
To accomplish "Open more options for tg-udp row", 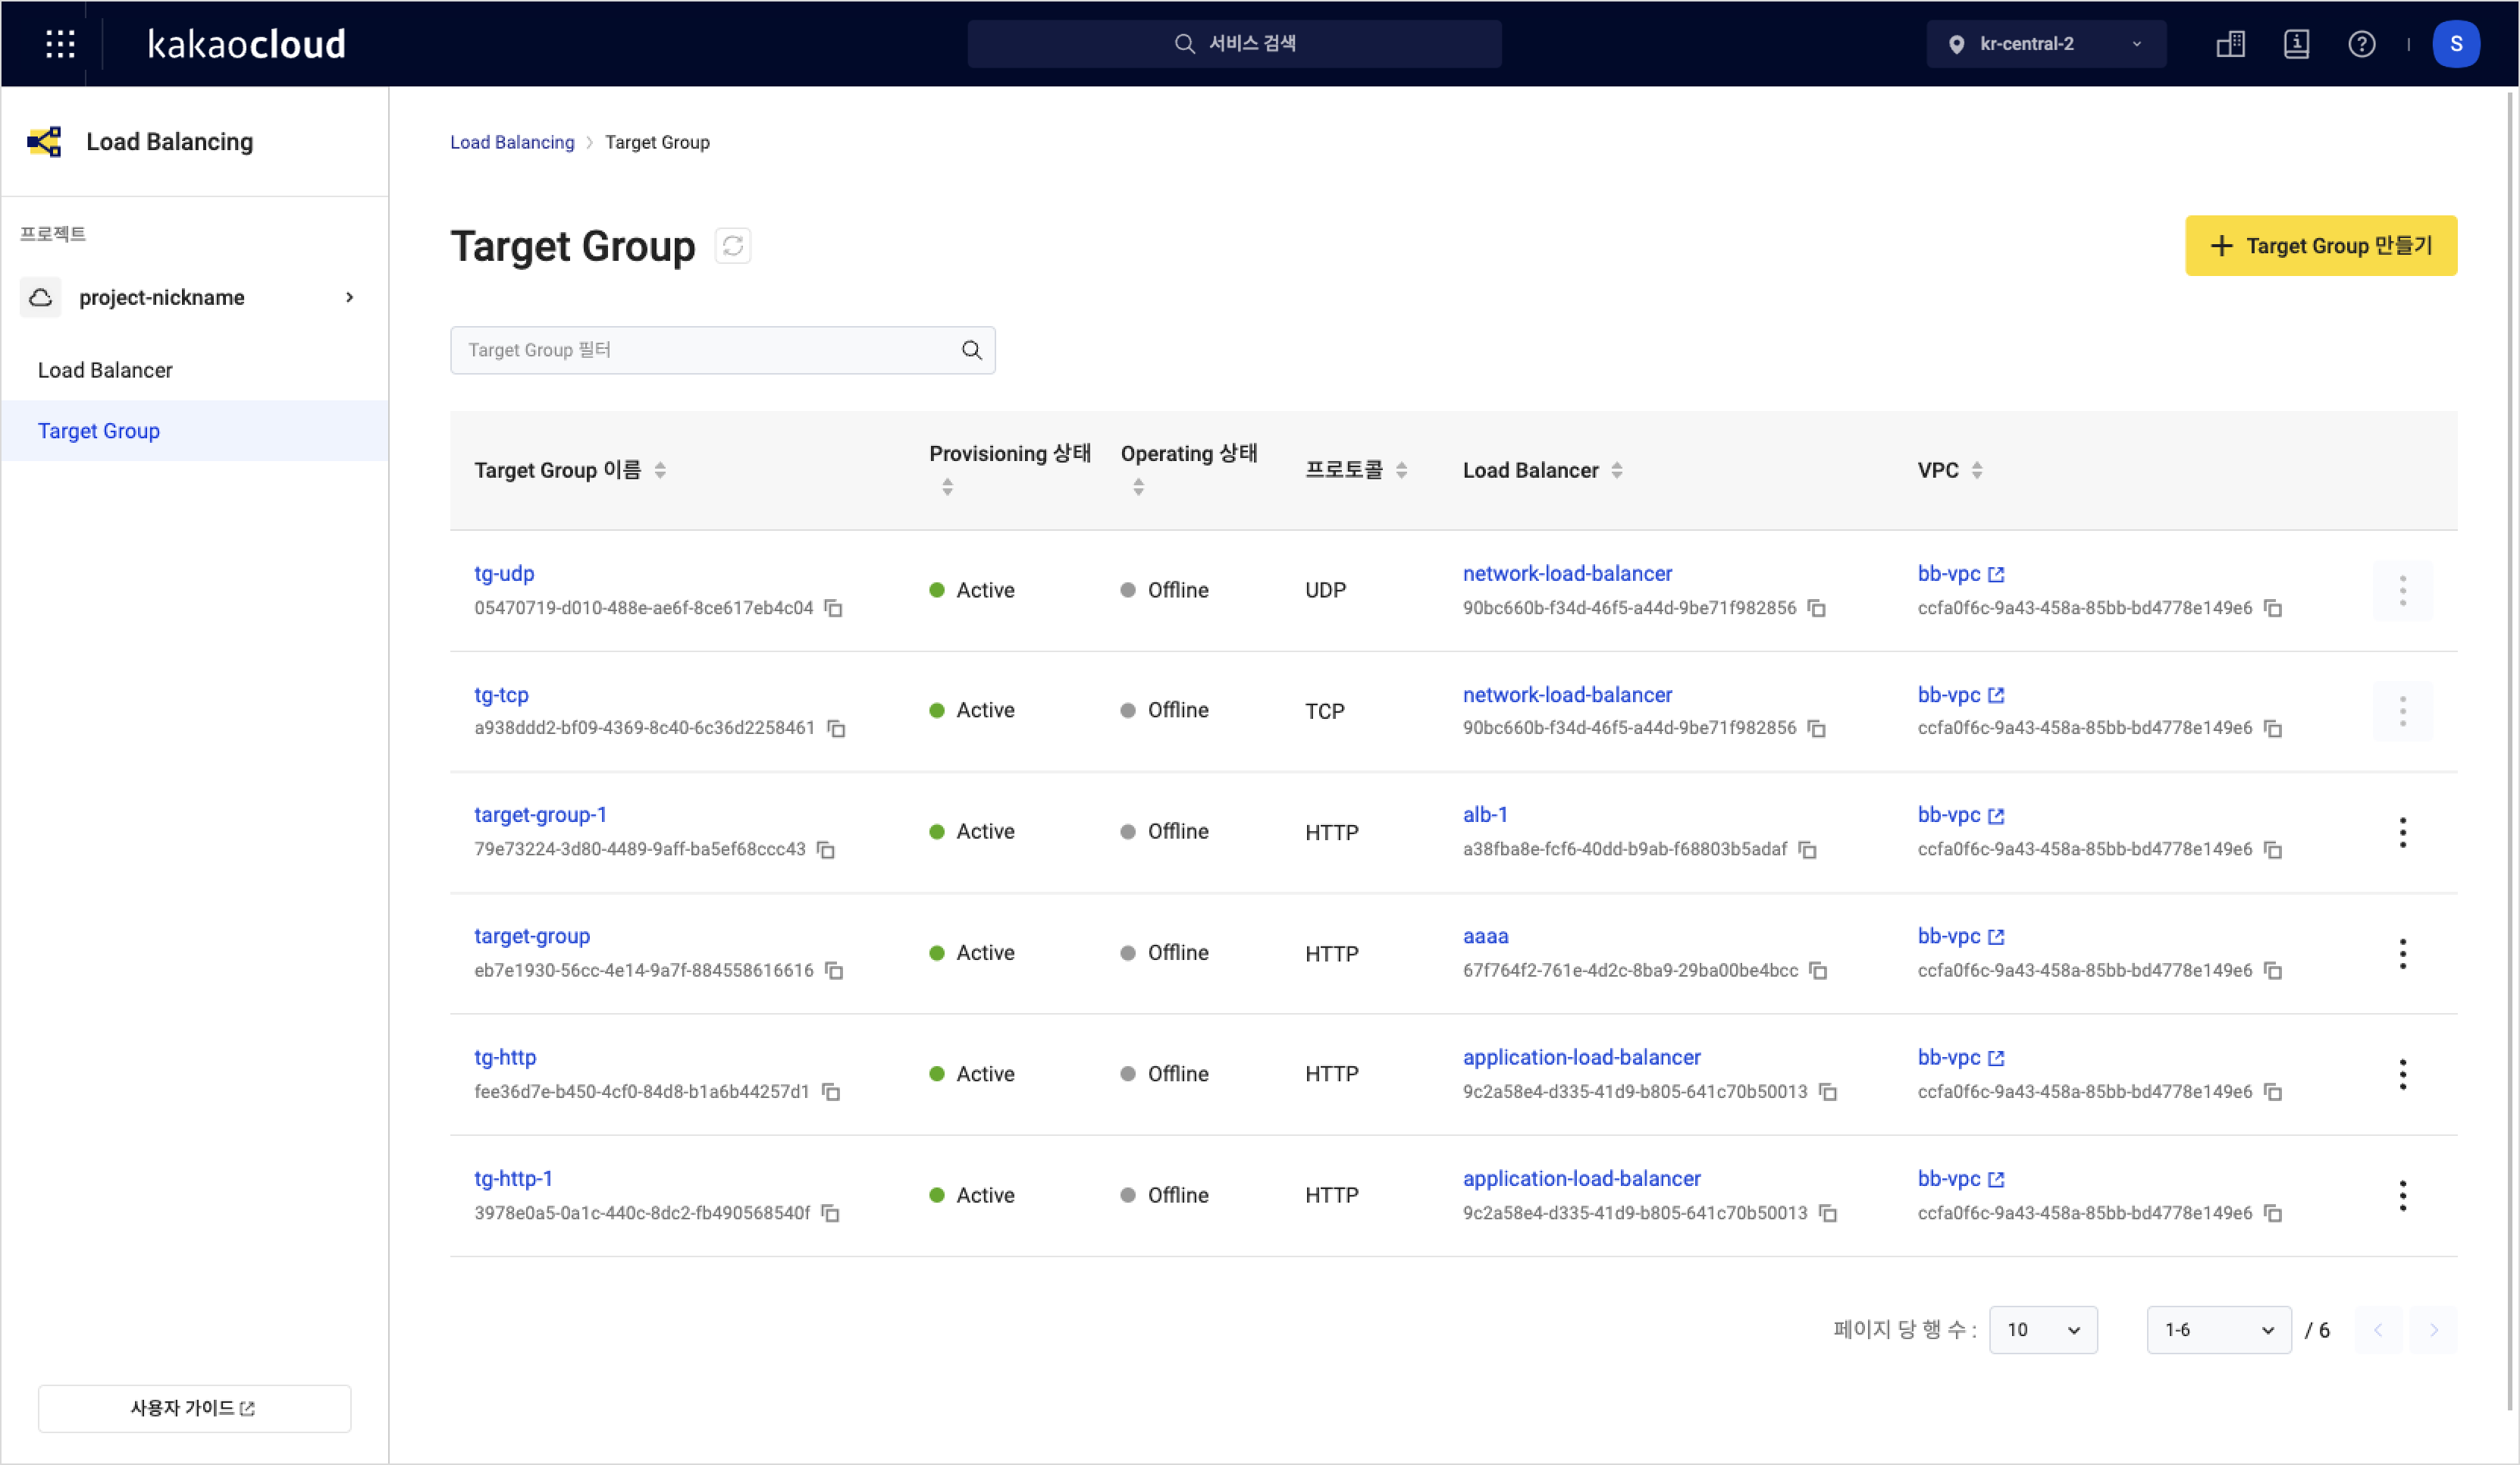I will click(2402, 590).
